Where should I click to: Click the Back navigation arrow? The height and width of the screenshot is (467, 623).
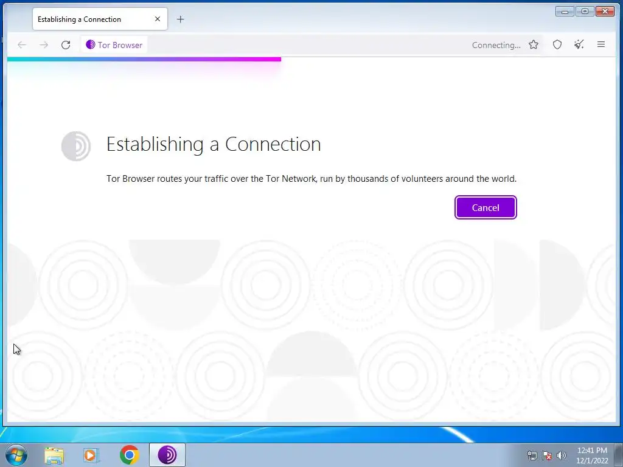click(22, 45)
